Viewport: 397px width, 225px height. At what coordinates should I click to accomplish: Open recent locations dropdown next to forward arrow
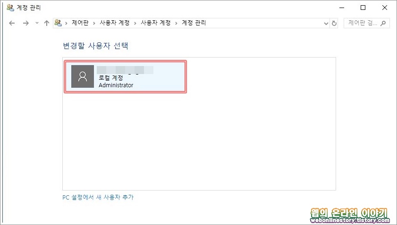37,23
